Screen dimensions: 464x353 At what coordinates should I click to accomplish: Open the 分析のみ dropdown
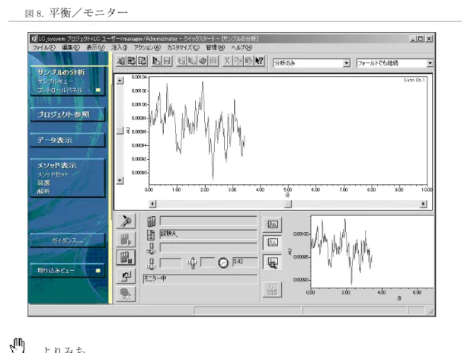click(x=347, y=63)
